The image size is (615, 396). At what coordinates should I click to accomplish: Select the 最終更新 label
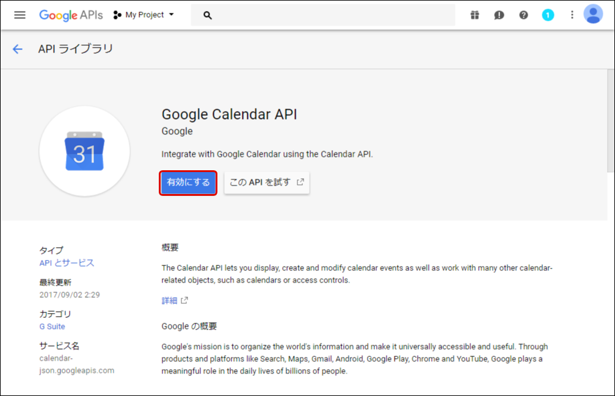tap(56, 283)
